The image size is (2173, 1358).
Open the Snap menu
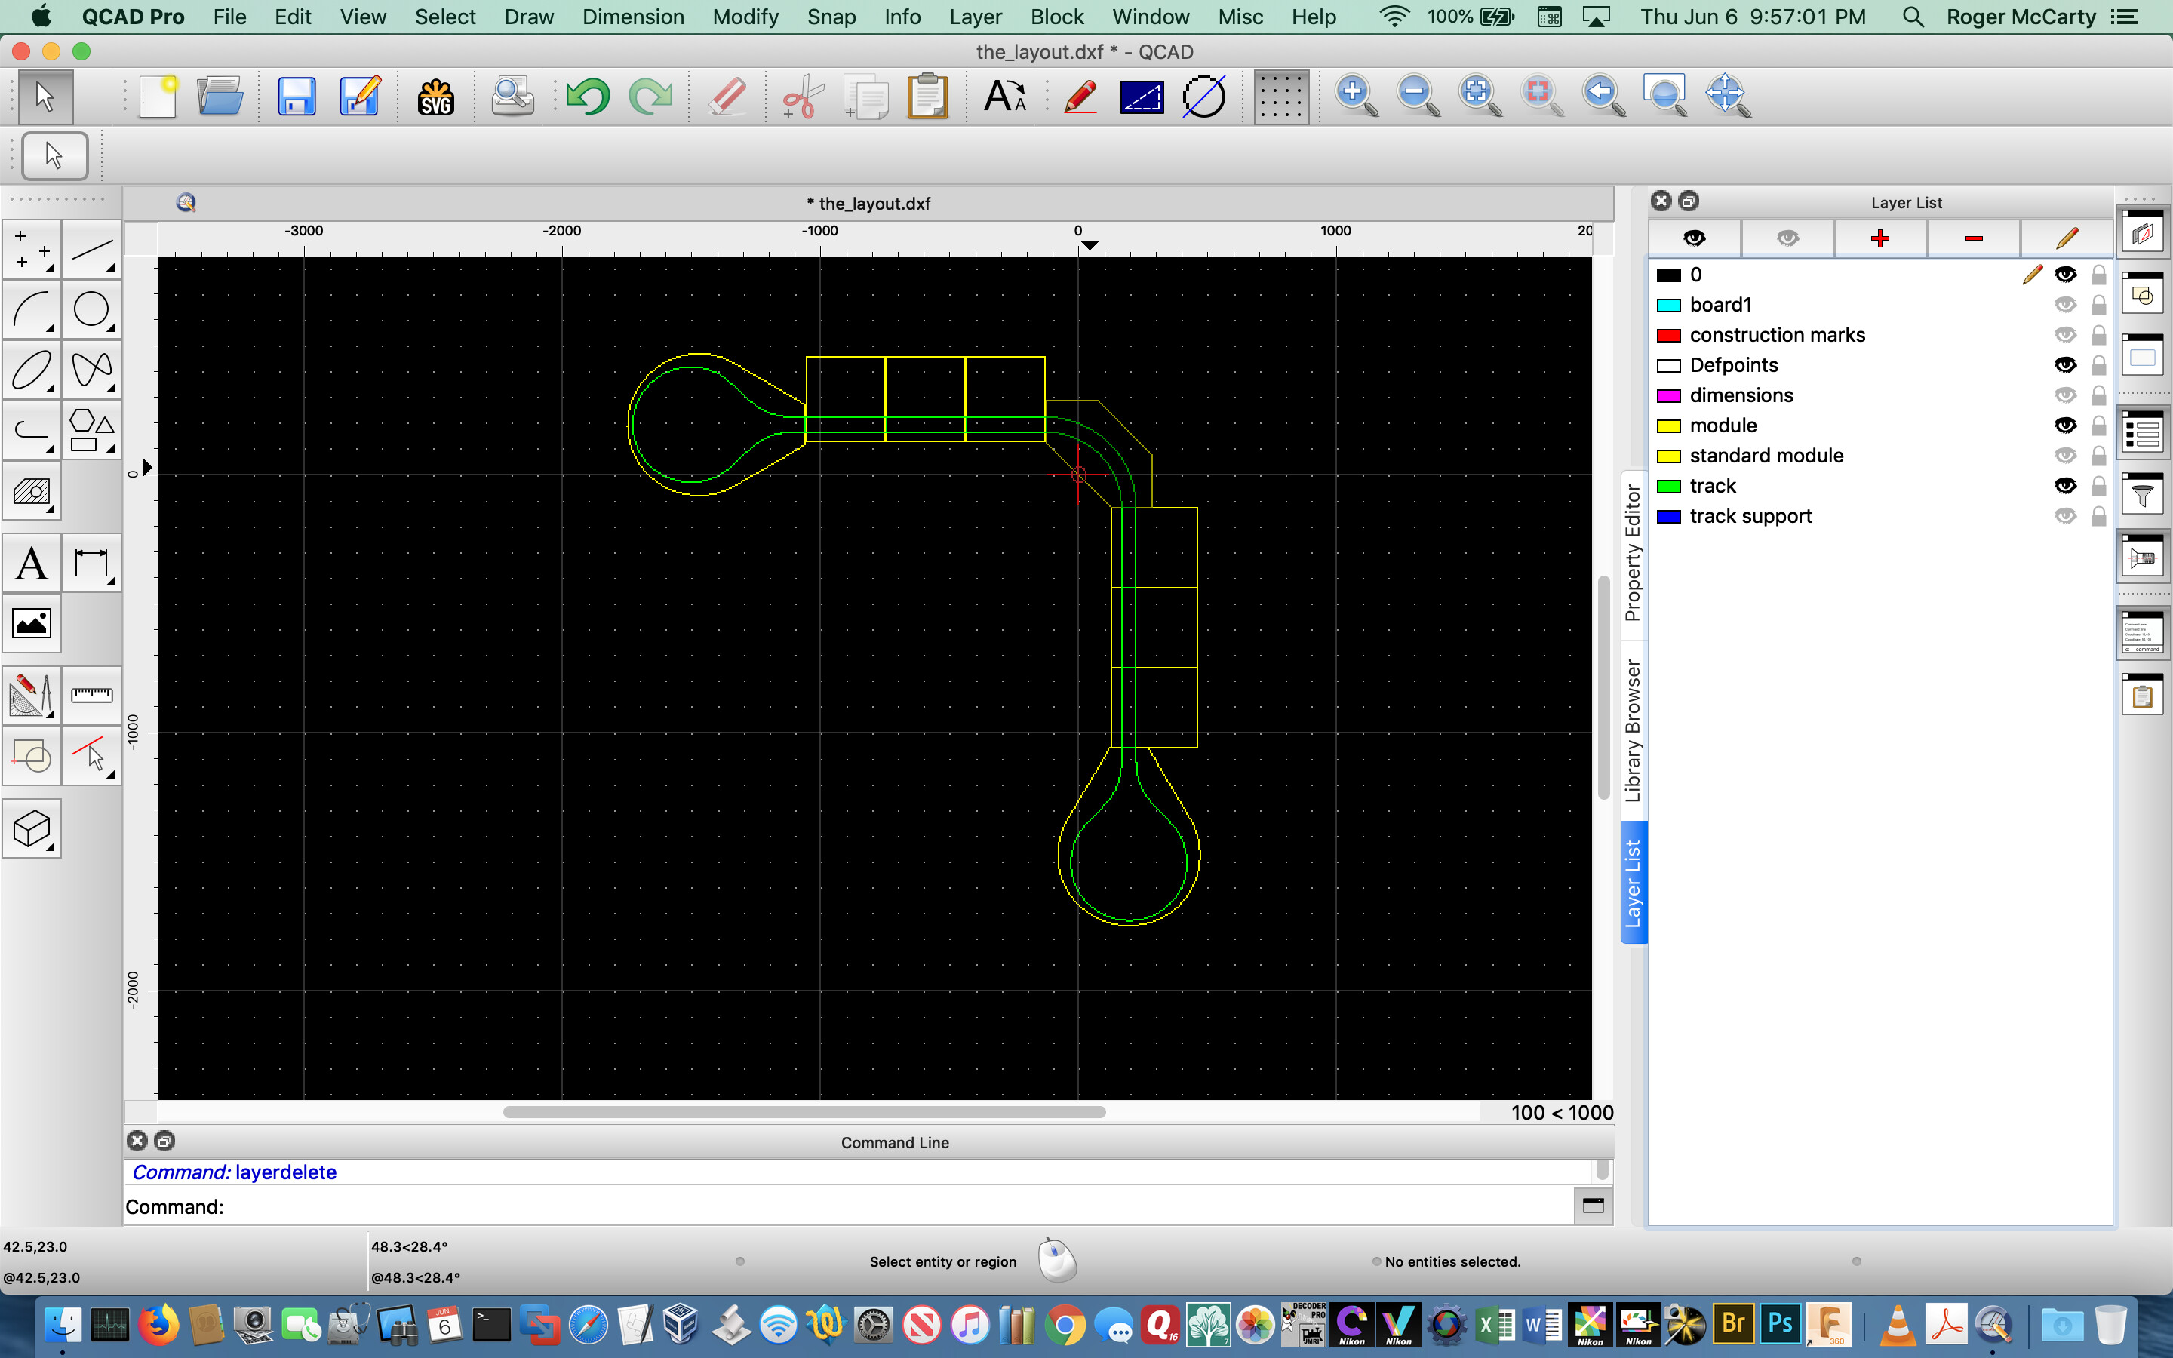831,17
